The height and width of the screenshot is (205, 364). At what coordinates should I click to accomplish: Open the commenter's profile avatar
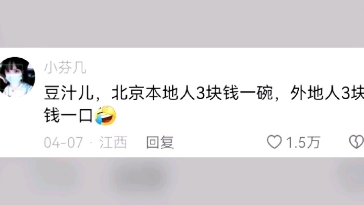point(17,77)
